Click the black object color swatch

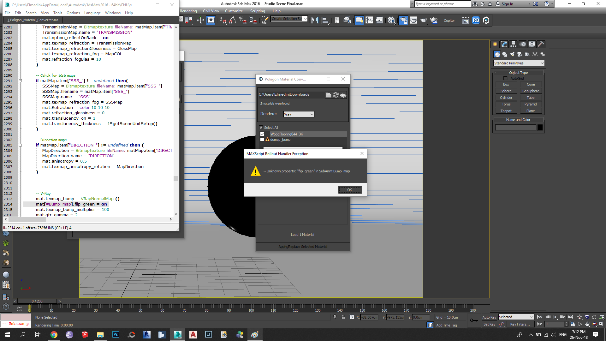(540, 128)
